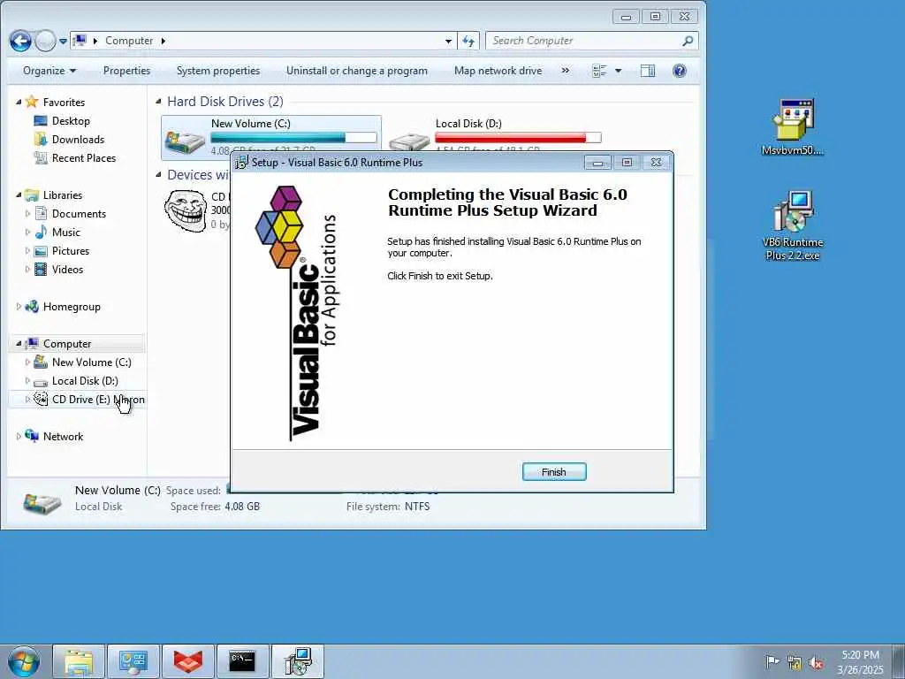This screenshot has height=679, width=905.
Task: Click the red fox taskbar icon
Action: [188, 661]
